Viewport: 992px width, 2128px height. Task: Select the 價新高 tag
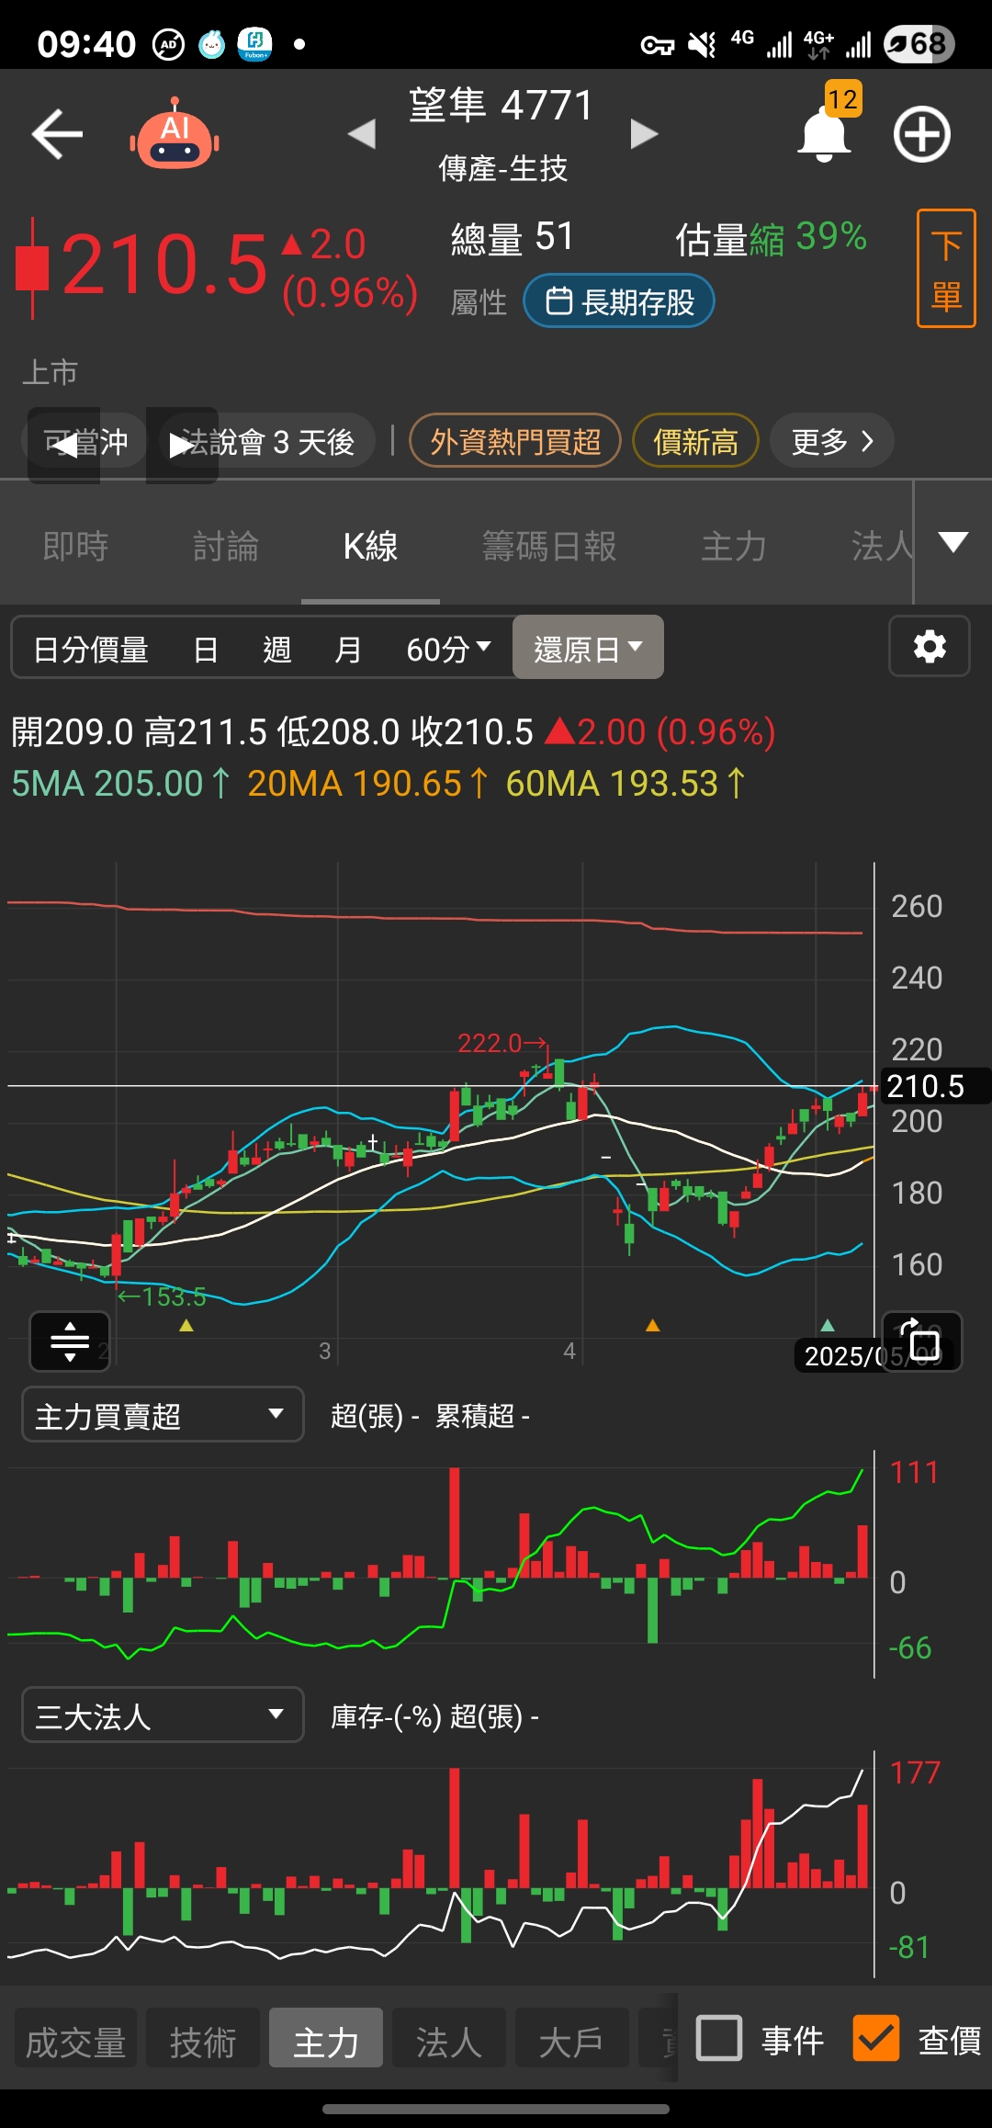695,441
